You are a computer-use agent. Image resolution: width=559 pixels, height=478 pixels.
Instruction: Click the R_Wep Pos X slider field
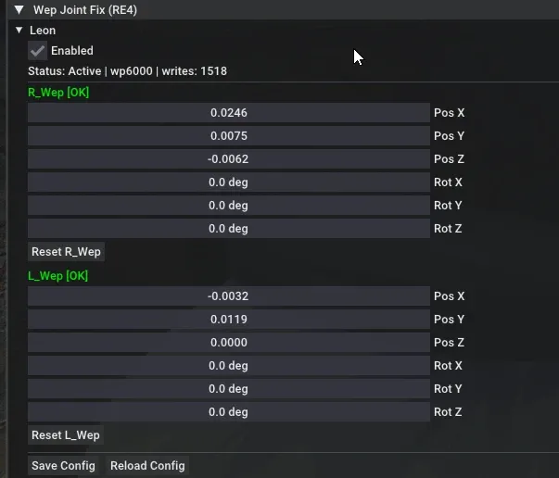coord(229,113)
